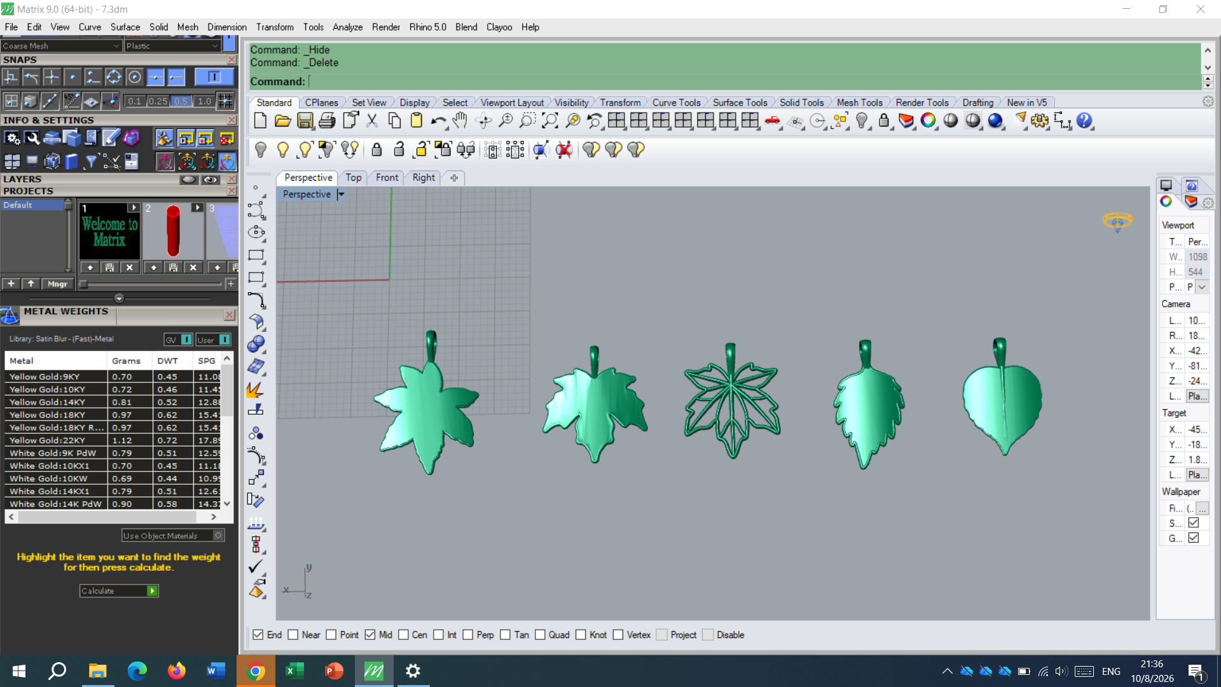Screen dimensions: 1221x687
Task: Expand command history scroll down arrow
Action: (x=1208, y=67)
